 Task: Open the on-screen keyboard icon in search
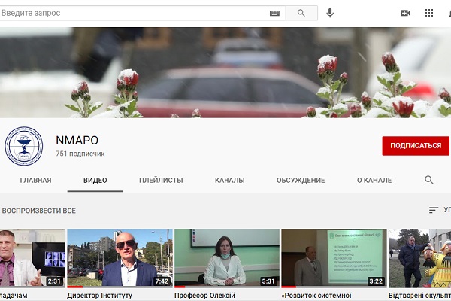click(274, 13)
